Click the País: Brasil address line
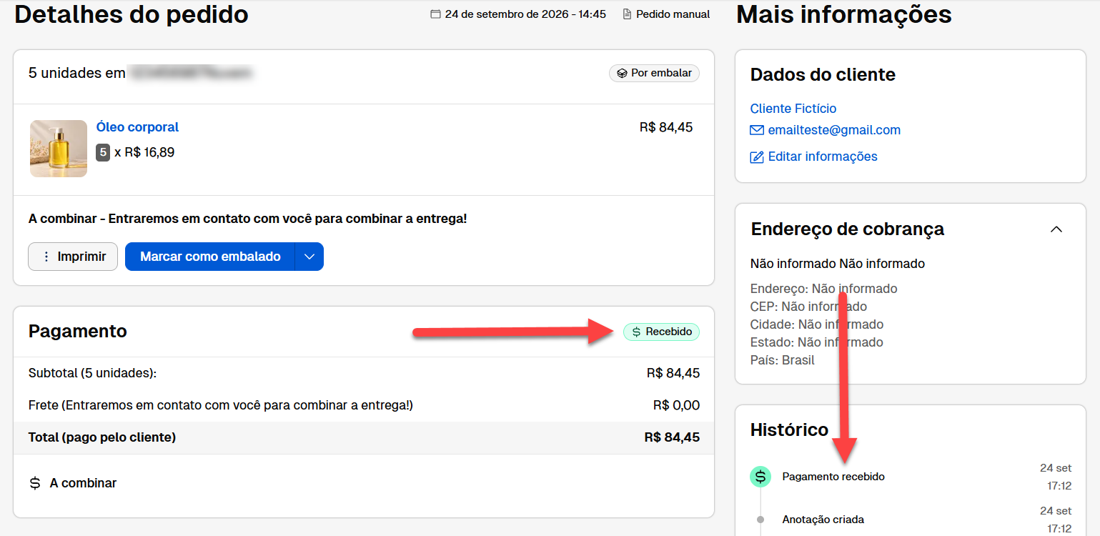The image size is (1100, 536). 783,360
